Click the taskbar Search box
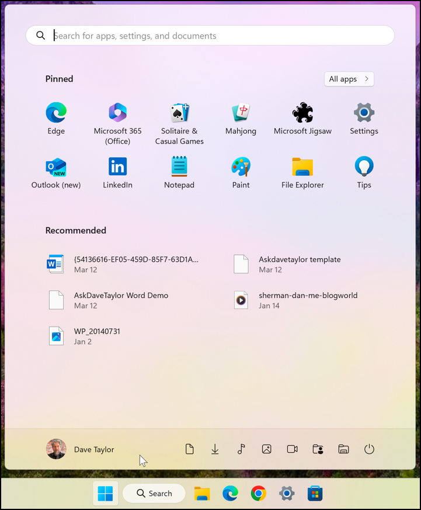Screen dimensions: 421x510 tap(154, 494)
